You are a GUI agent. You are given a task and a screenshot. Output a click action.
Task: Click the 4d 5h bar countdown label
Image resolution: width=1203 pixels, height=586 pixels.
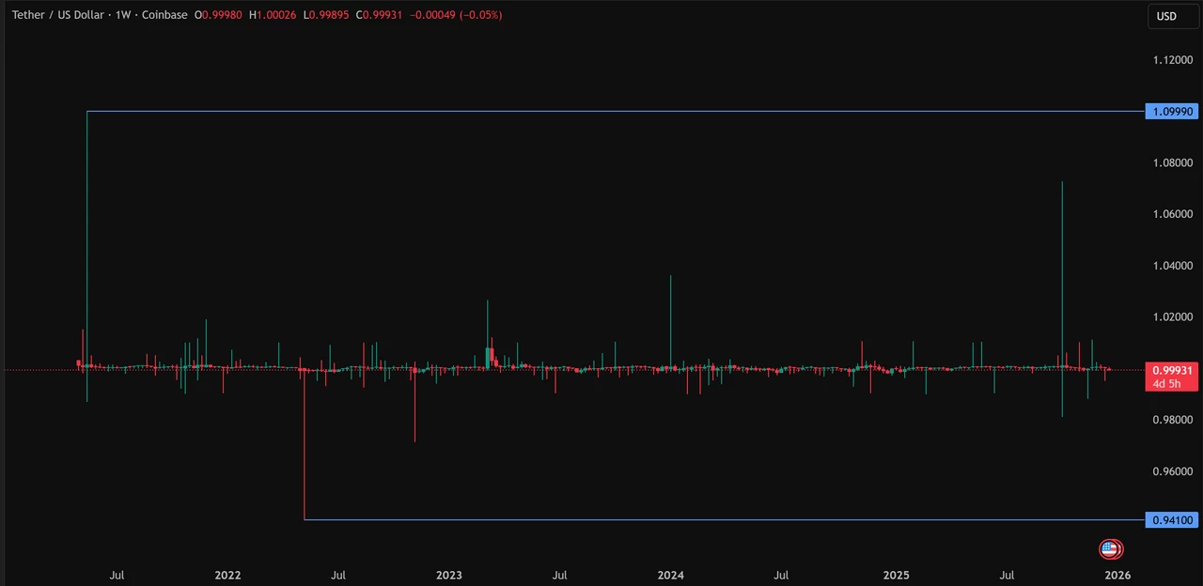pyautogui.click(x=1166, y=384)
